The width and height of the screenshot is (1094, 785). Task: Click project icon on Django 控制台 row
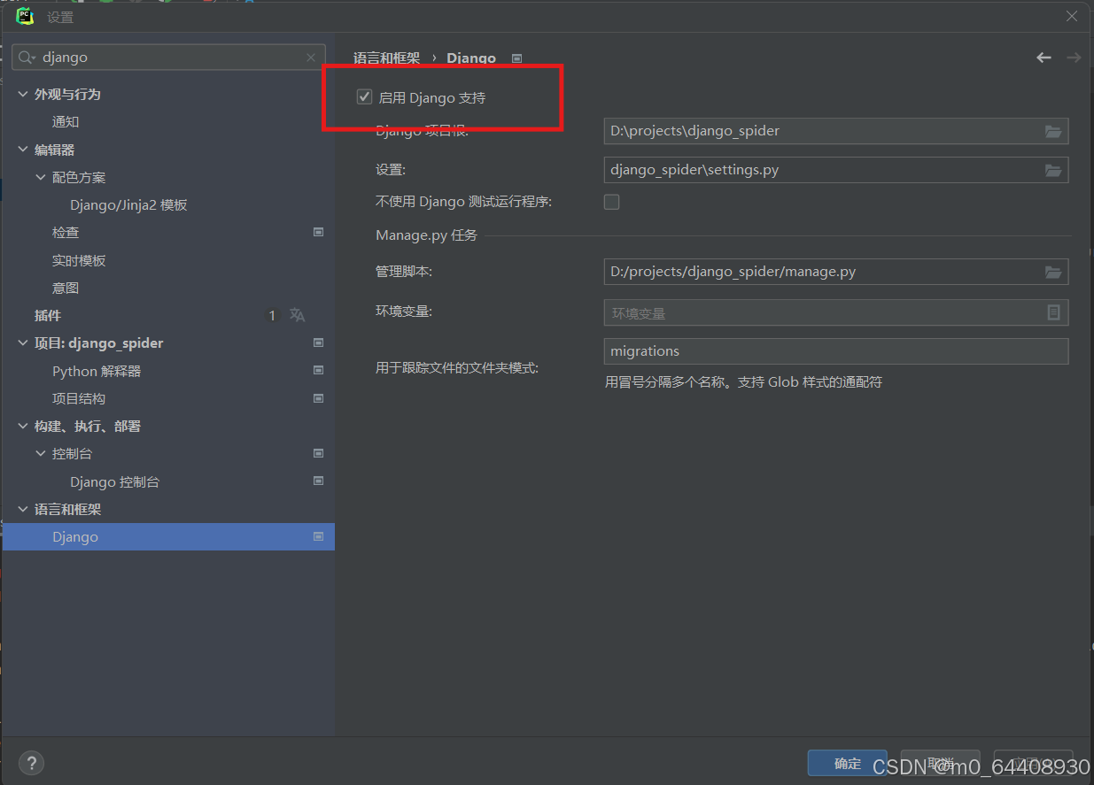click(x=319, y=481)
